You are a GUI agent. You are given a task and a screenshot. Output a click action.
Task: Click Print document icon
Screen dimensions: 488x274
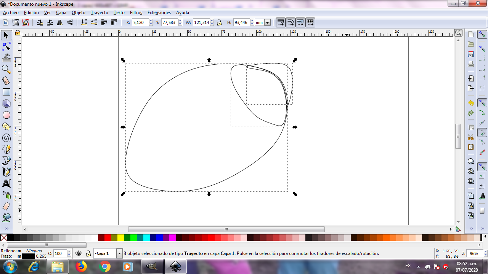click(x=471, y=64)
